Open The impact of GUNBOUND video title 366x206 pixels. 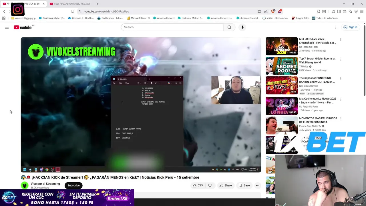pos(317,80)
